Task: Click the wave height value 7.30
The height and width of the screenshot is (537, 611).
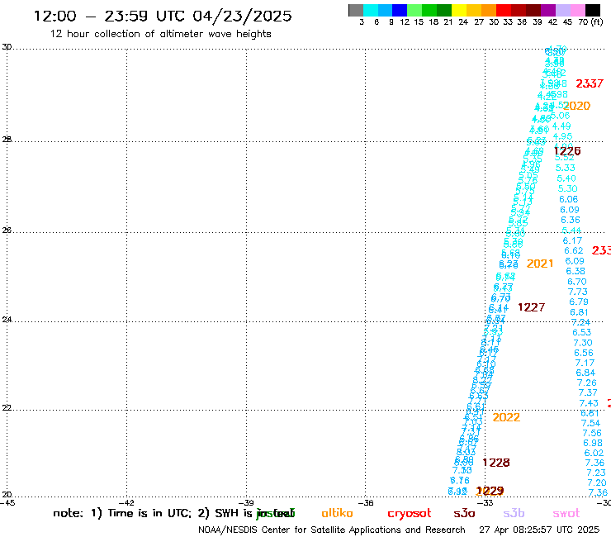Action: tap(583, 343)
